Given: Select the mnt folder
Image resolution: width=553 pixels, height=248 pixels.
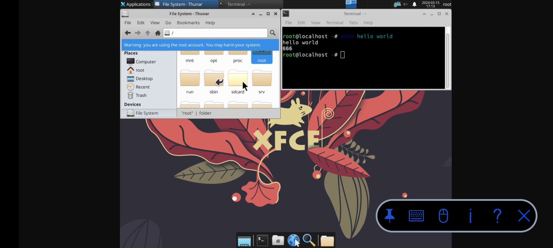Looking at the screenshot, I should pos(190,57).
